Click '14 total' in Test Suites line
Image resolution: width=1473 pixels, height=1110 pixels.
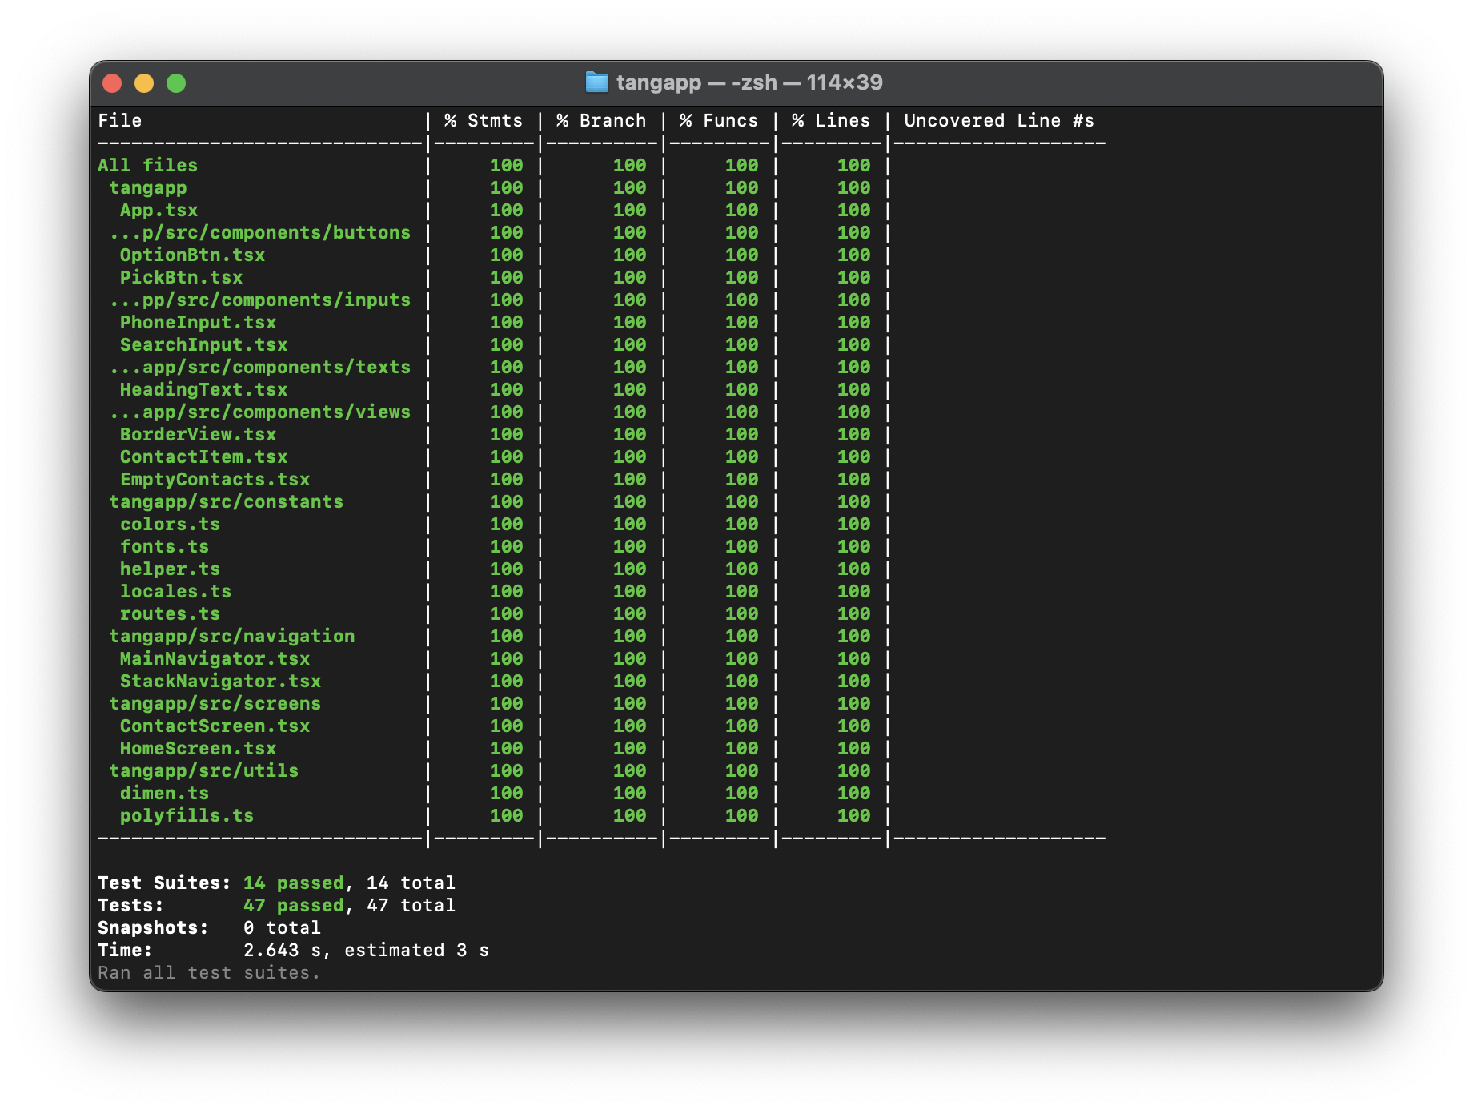pyautogui.click(x=411, y=883)
